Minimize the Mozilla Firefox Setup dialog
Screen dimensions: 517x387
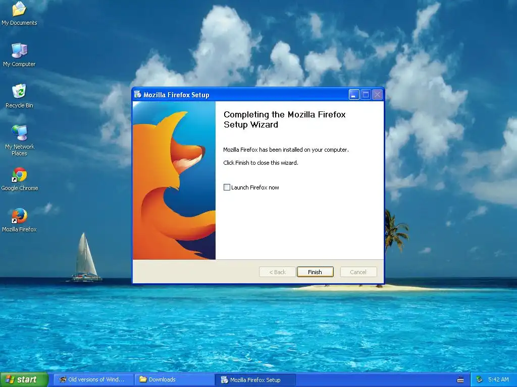(354, 95)
